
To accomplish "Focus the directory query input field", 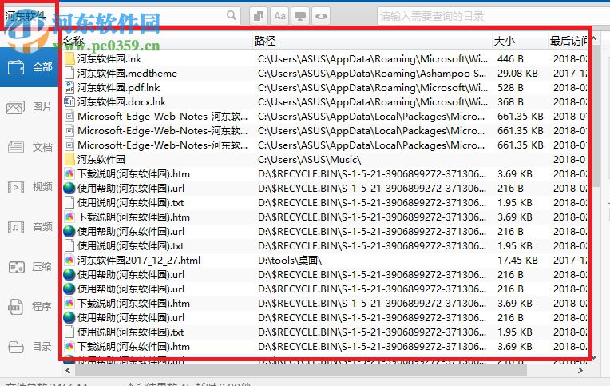I will (x=493, y=16).
